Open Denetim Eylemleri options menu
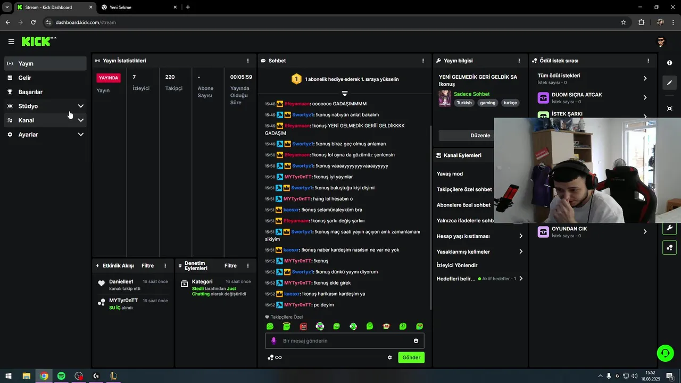 pyautogui.click(x=248, y=266)
